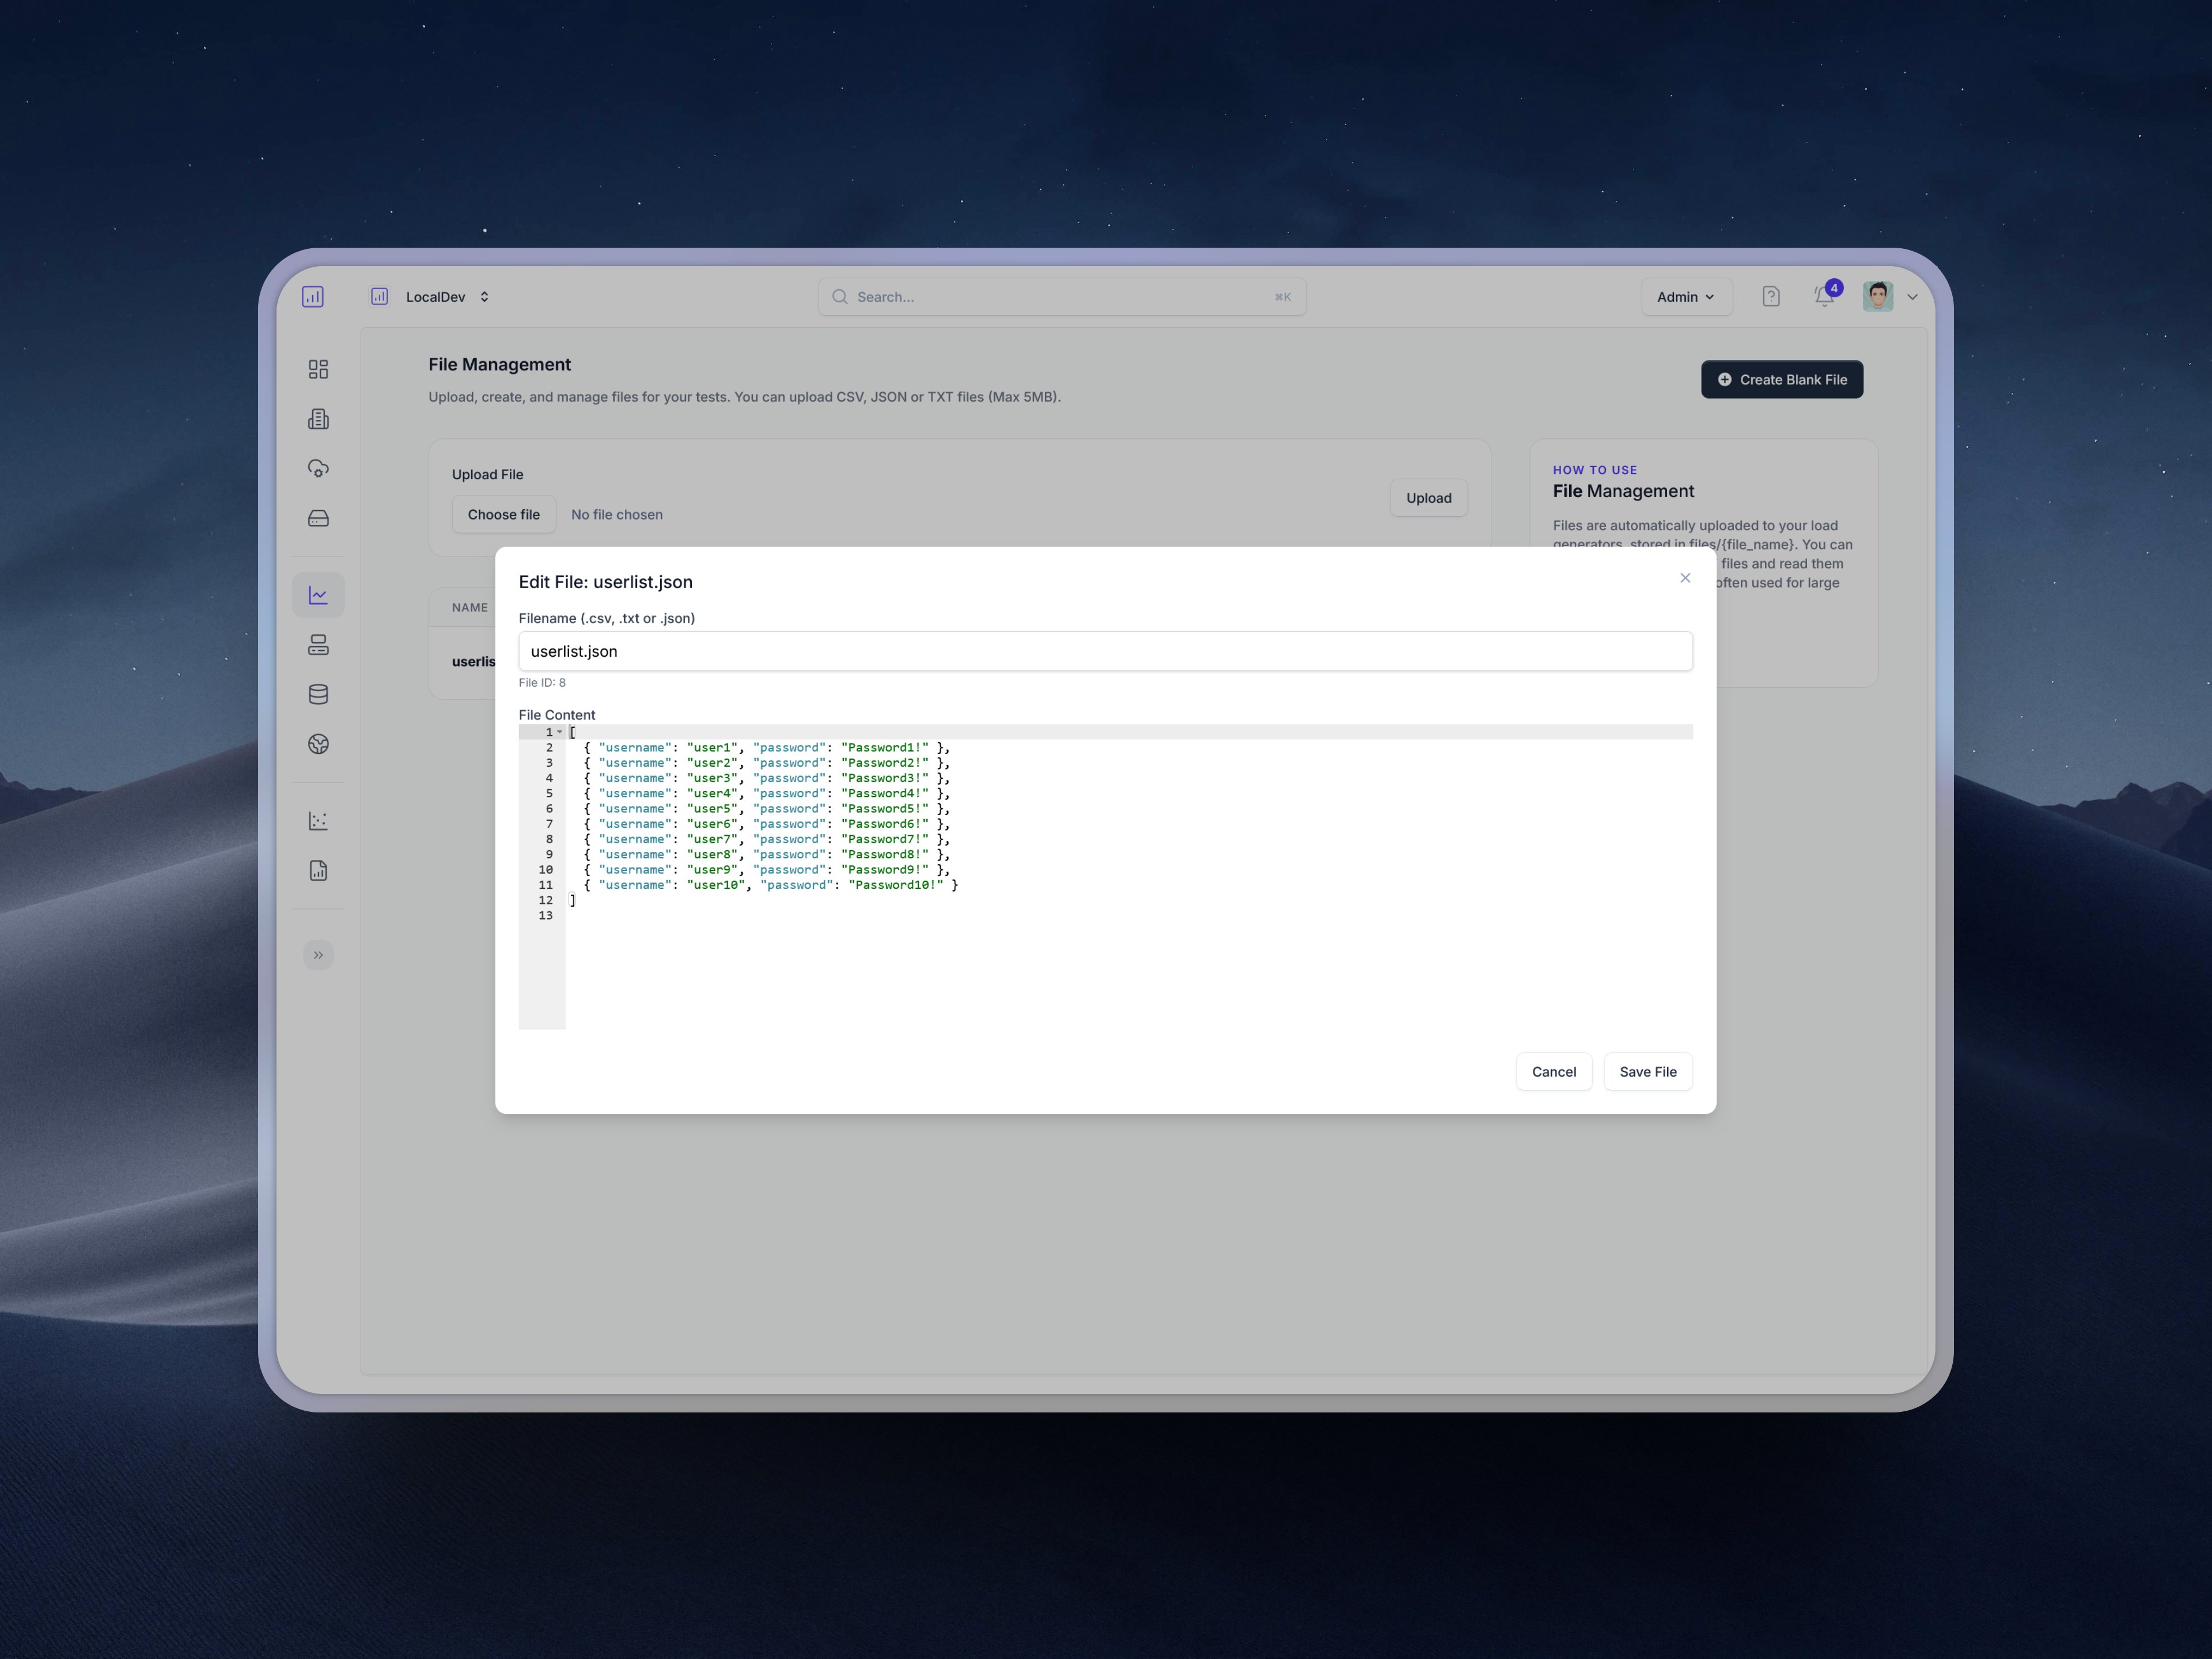Click the user5 line in File Content
2212x1659 pixels.
tap(767, 809)
